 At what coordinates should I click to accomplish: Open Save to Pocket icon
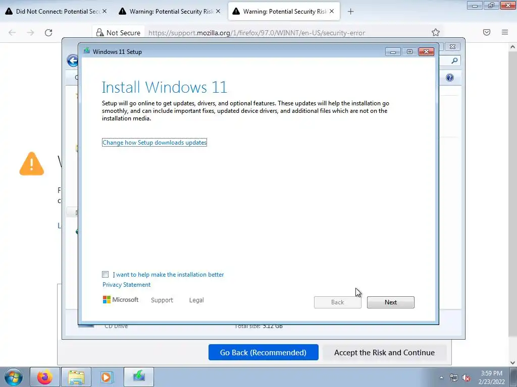click(487, 32)
